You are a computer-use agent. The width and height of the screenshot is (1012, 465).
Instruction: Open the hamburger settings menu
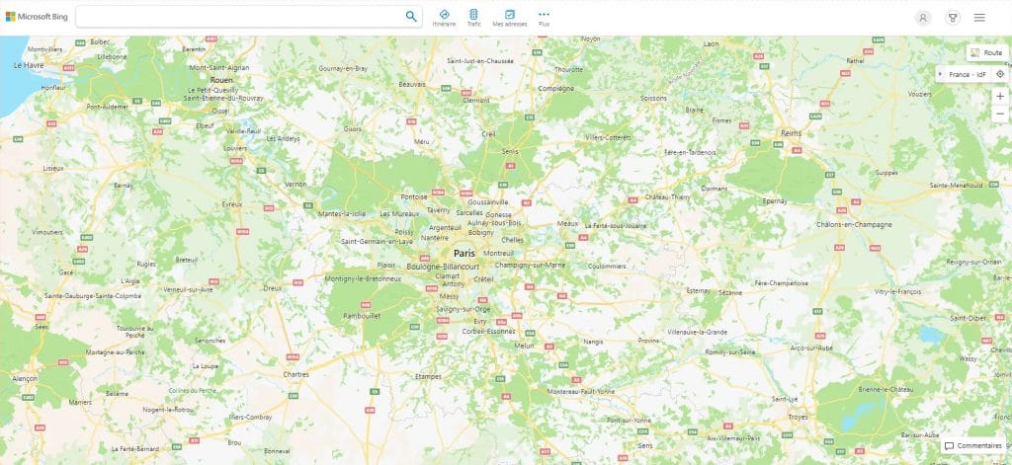point(979,17)
